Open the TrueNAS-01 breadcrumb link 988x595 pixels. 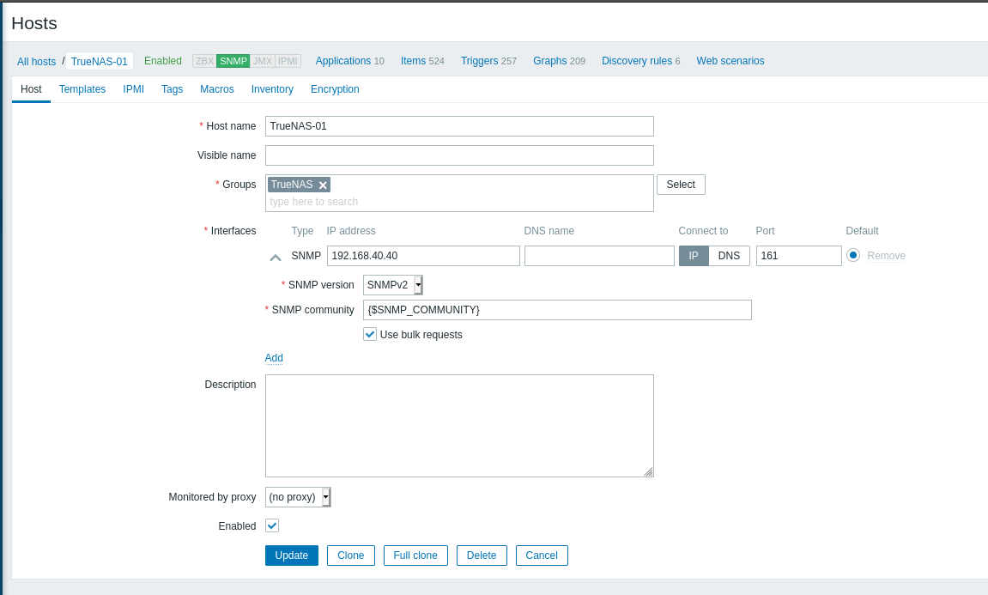click(x=100, y=61)
